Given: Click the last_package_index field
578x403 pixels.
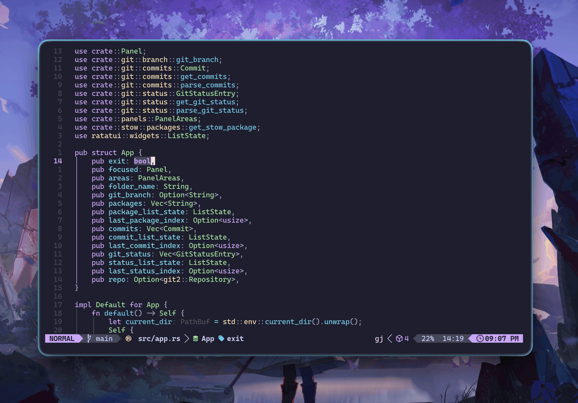Looking at the screenshot, I should tap(172, 221).
